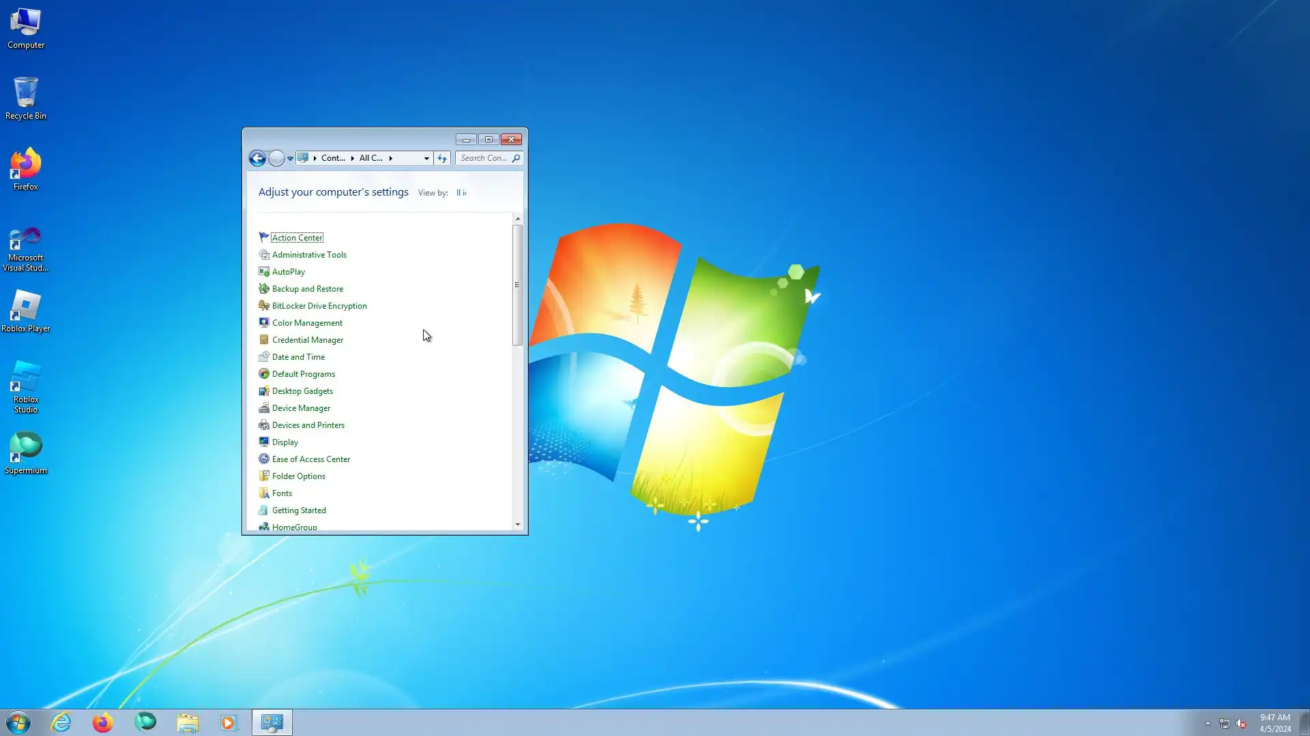Click the scroll down arrow of the list

tap(518, 525)
